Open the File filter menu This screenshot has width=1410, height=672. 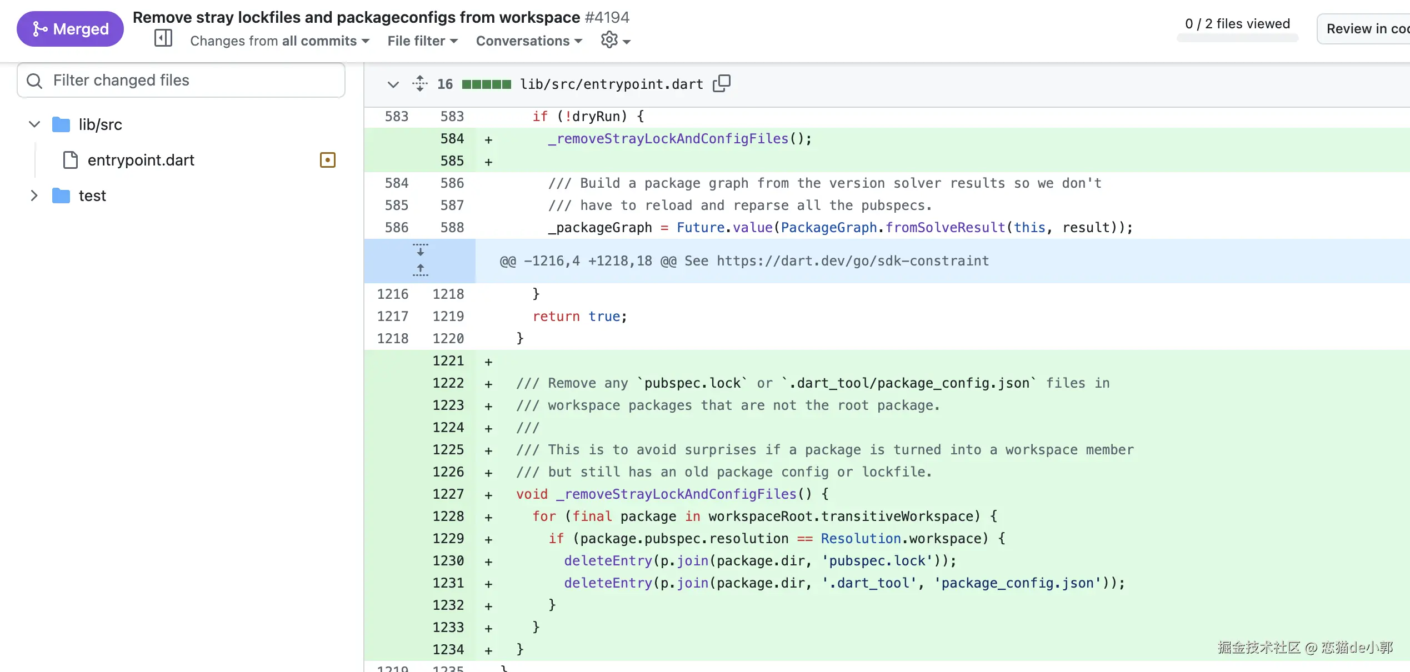point(422,41)
